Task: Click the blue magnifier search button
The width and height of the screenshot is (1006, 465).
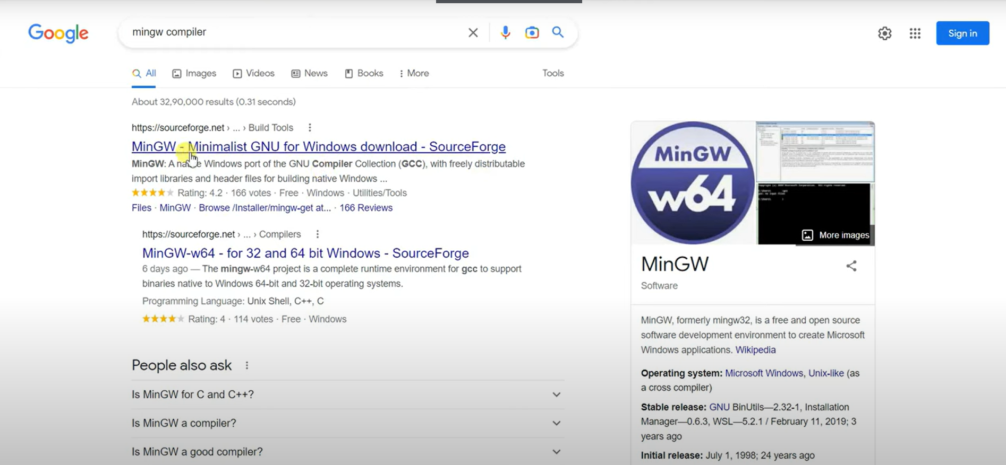Action: [558, 32]
